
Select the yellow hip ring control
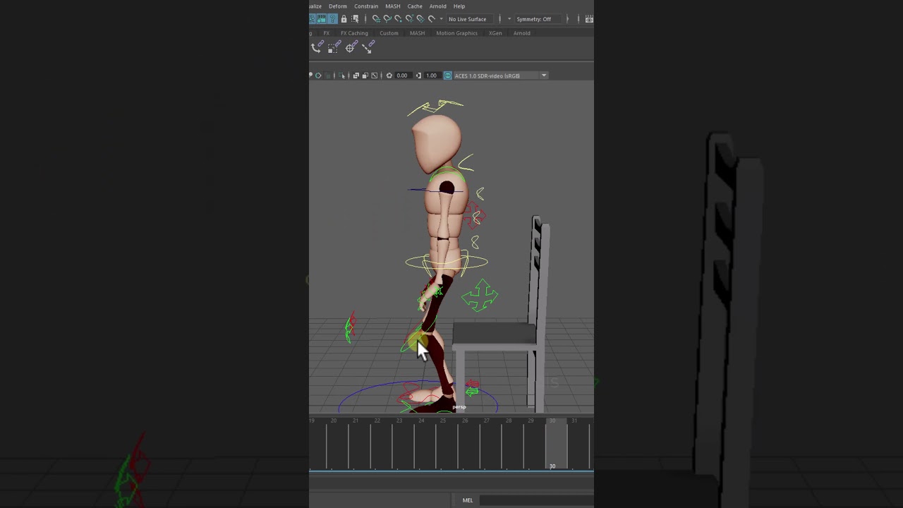(447, 262)
